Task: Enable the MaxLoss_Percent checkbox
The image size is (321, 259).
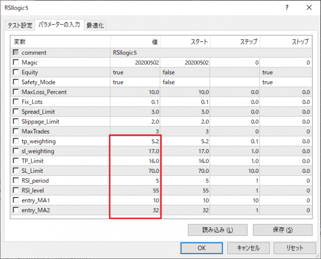Action: [x=16, y=92]
